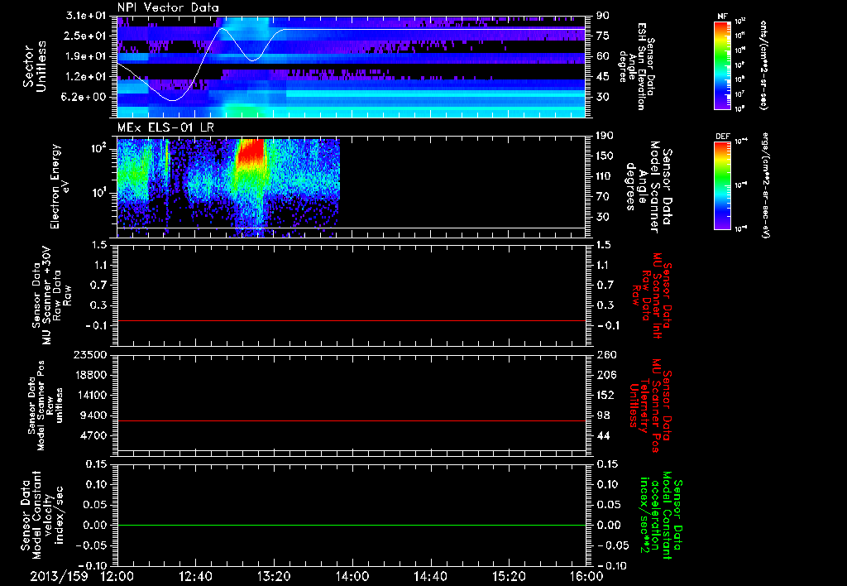Viewport: 847px width, 586px height.
Task: Click the 110 scanner angle tick label
Action: [x=605, y=176]
